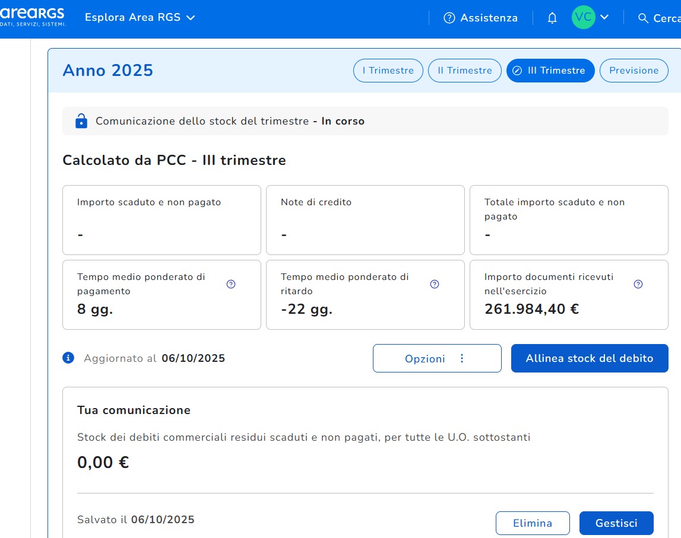The image size is (681, 538).
Task: Switch to the I Trimestre tab
Action: tap(388, 71)
